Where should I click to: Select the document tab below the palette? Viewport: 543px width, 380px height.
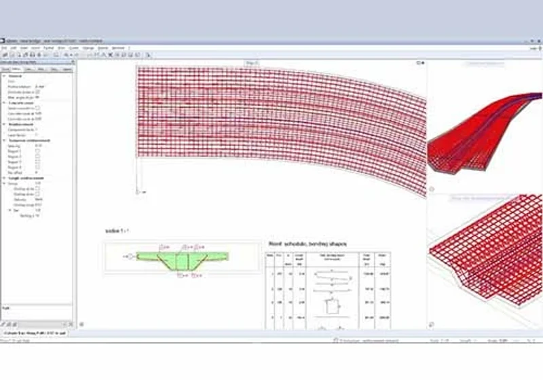point(35,333)
